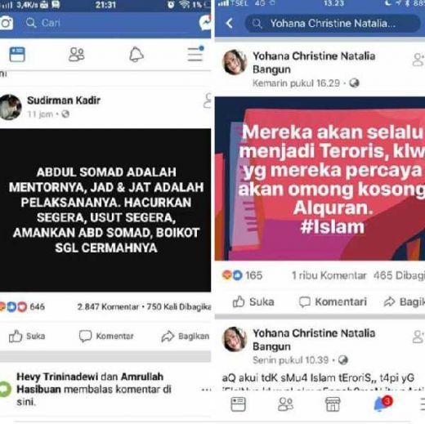Open the Friends tab on left screen
Image resolution: width=425 pixels, height=424 pixels.
coord(77,55)
